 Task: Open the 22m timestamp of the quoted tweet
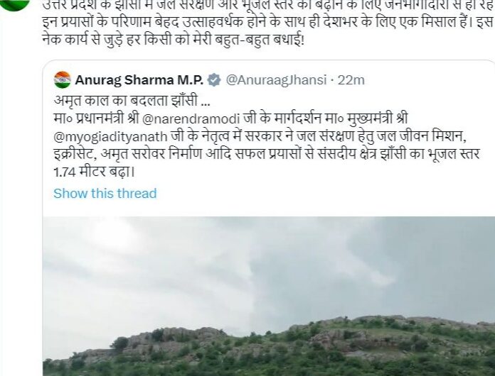[x=351, y=80]
